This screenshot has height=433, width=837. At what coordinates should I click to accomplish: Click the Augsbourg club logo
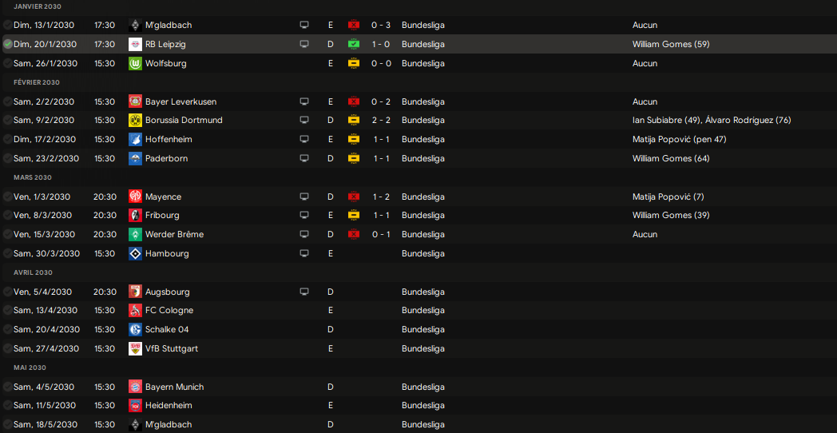[135, 292]
